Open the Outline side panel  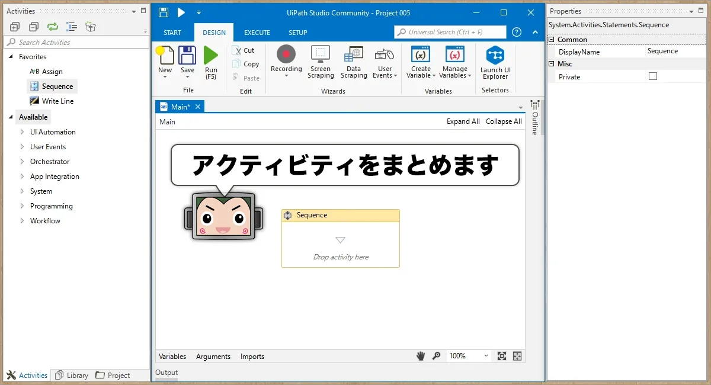(x=534, y=118)
